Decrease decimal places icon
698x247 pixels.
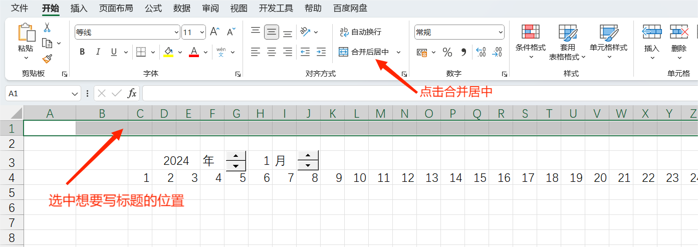497,52
